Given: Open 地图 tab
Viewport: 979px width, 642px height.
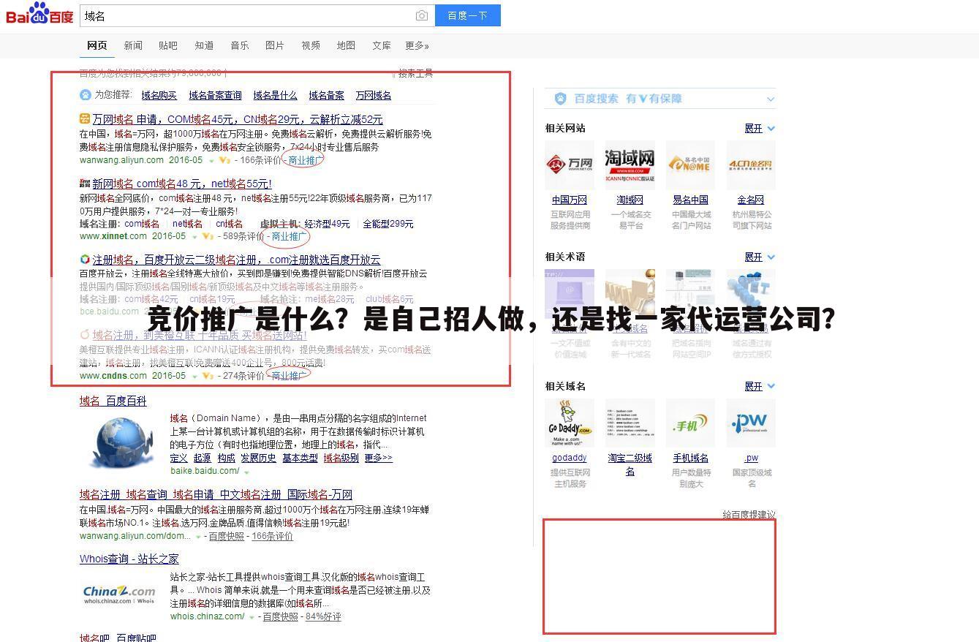Looking at the screenshot, I should tap(346, 45).
